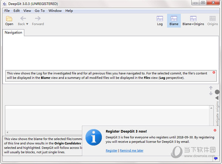The height and width of the screenshot is (164, 222).
Task: Open the Go To menu
Action: (x=40, y=11)
